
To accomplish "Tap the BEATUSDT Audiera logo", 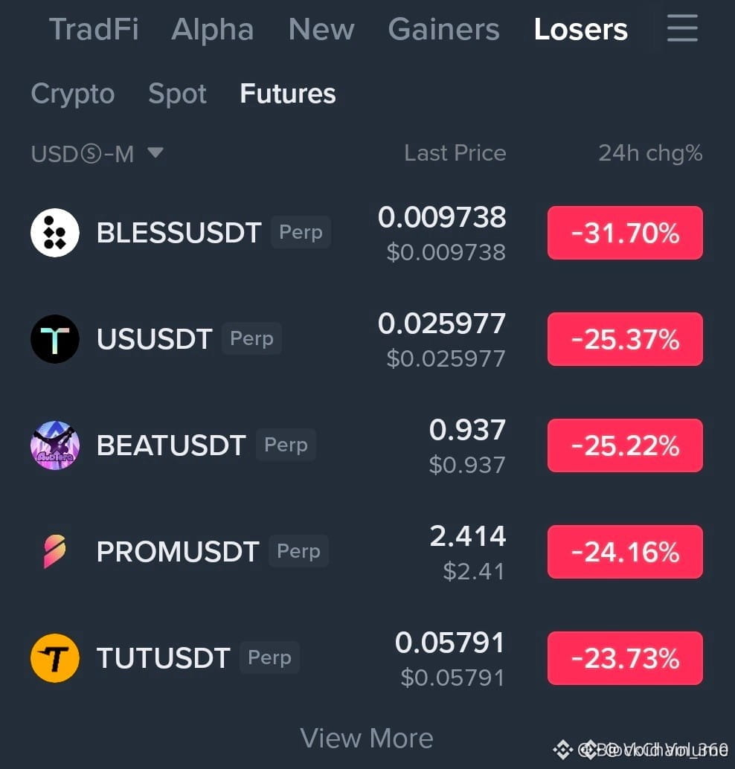I will 55,445.
